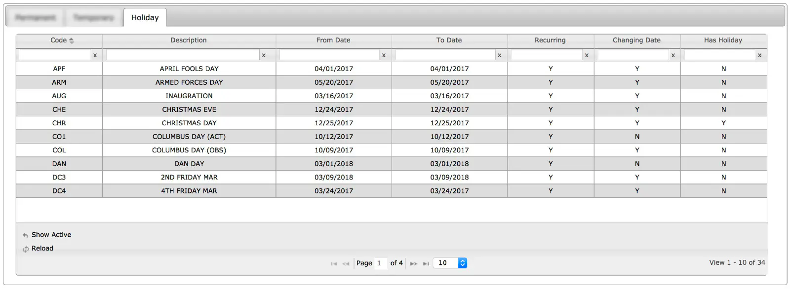Click Changing Date N in CO1 row
Screen dimensions: 791x289
637,137
